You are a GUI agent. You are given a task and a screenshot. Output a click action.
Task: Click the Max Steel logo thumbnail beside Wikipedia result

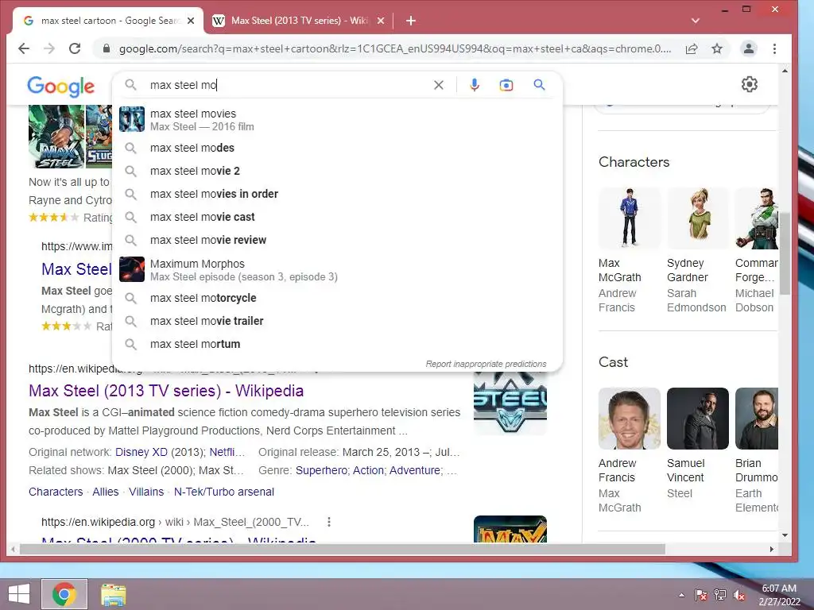click(x=510, y=403)
